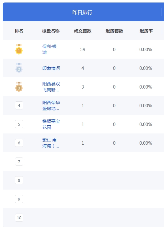
Task: Click the rank 4 badge
Action: point(19,105)
